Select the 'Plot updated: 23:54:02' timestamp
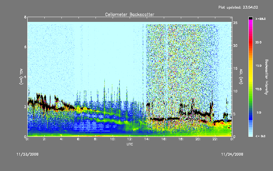This screenshot has width=273, height=171. pyautogui.click(x=238, y=7)
